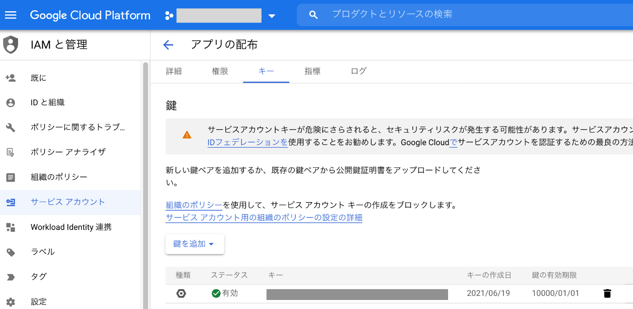
Task: Click the 鍵の有効期限 column header
Action: (x=554, y=275)
